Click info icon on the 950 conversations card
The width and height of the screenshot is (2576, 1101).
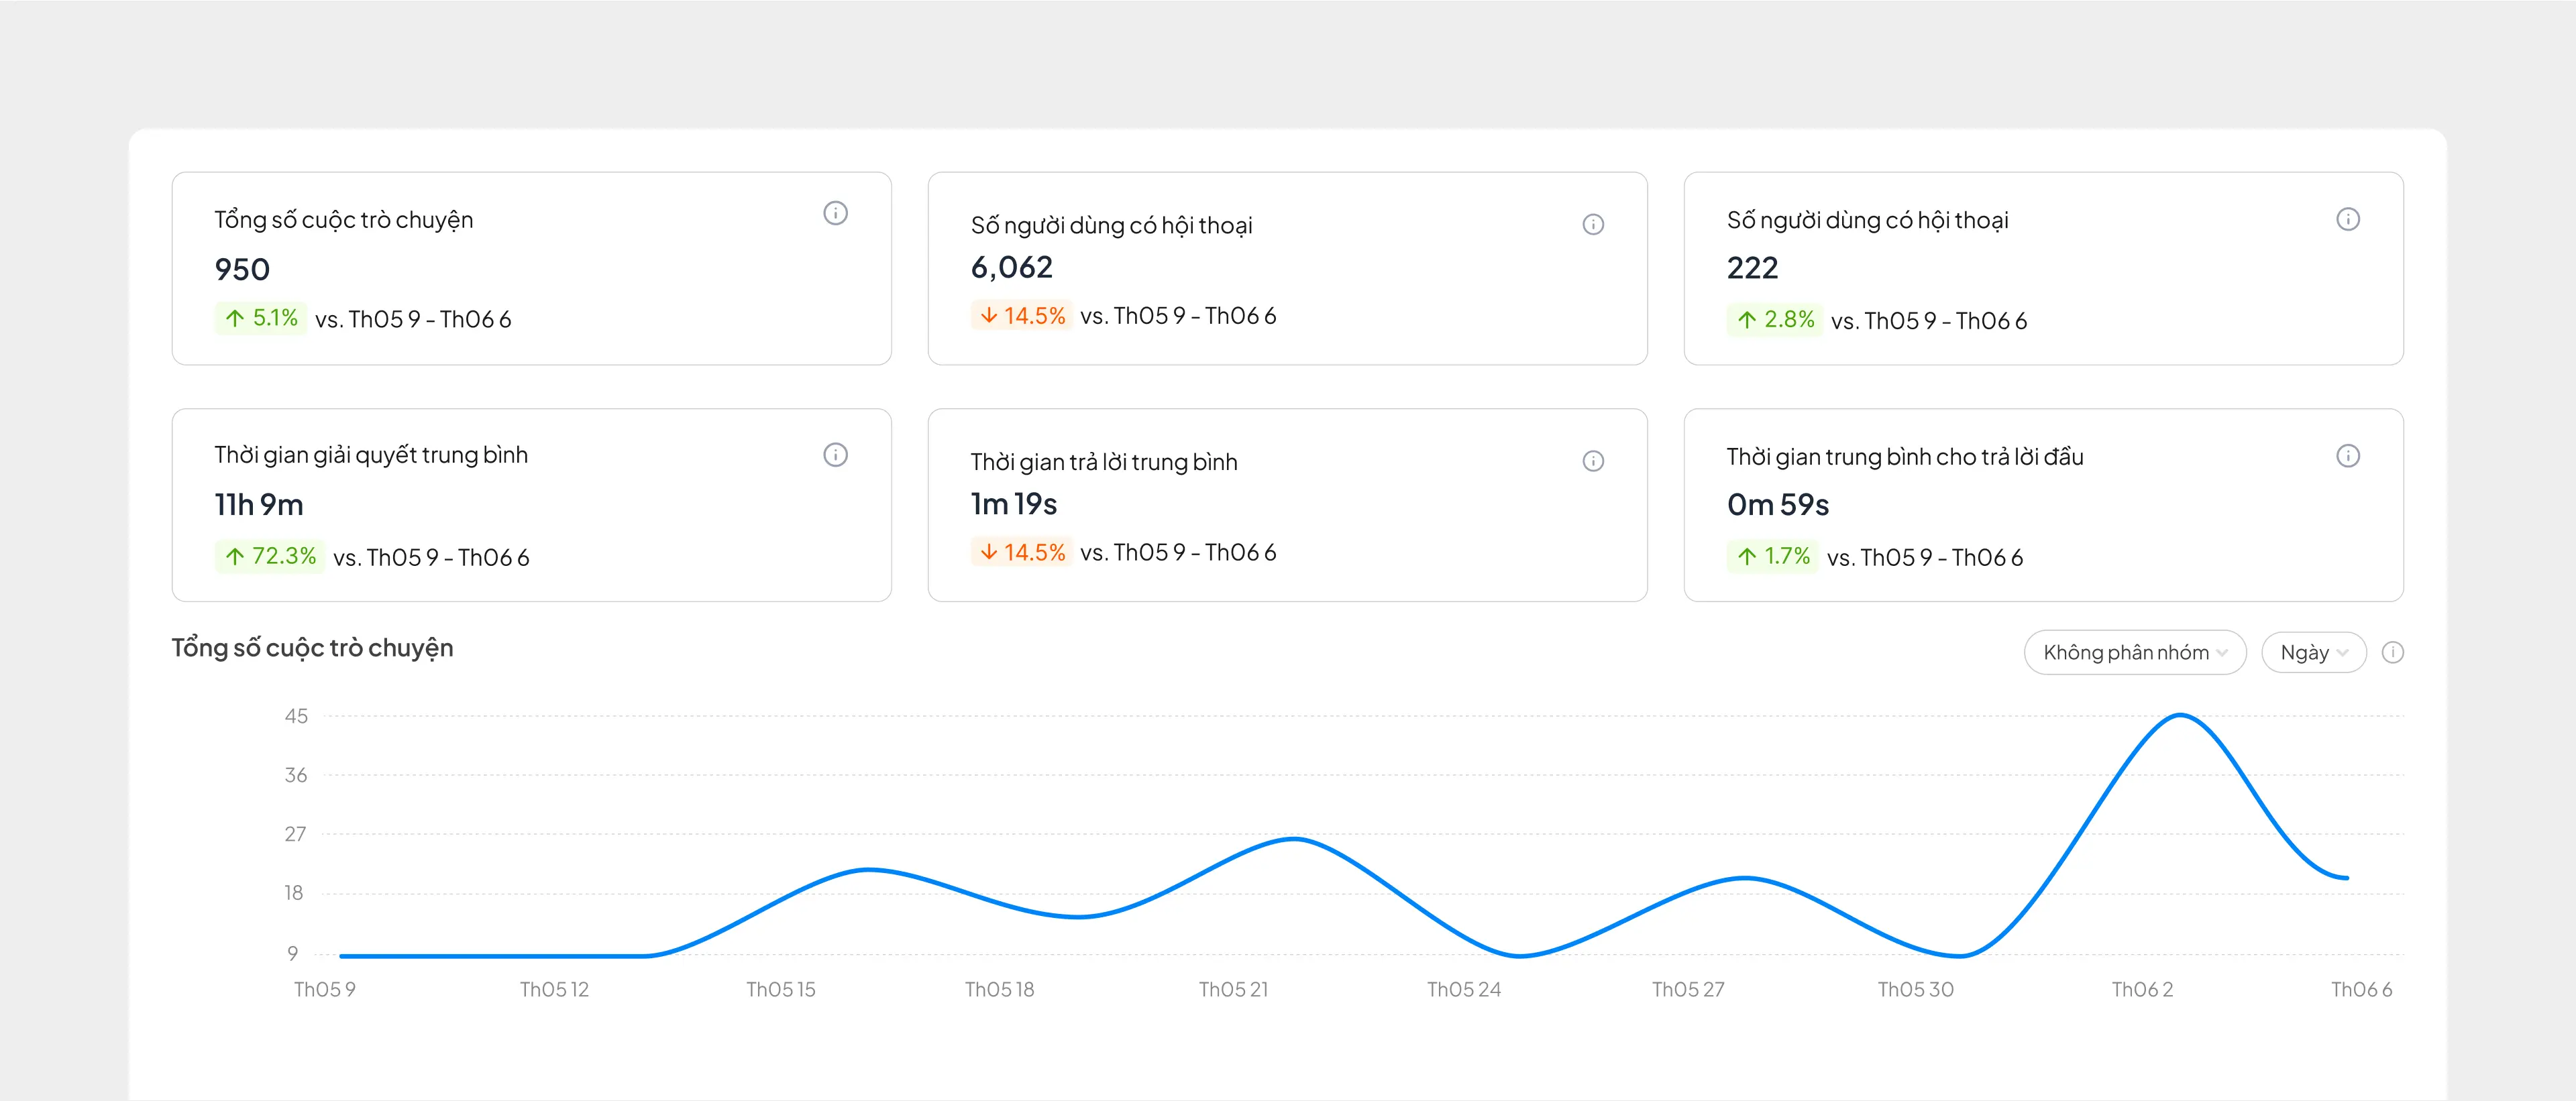pos(835,213)
